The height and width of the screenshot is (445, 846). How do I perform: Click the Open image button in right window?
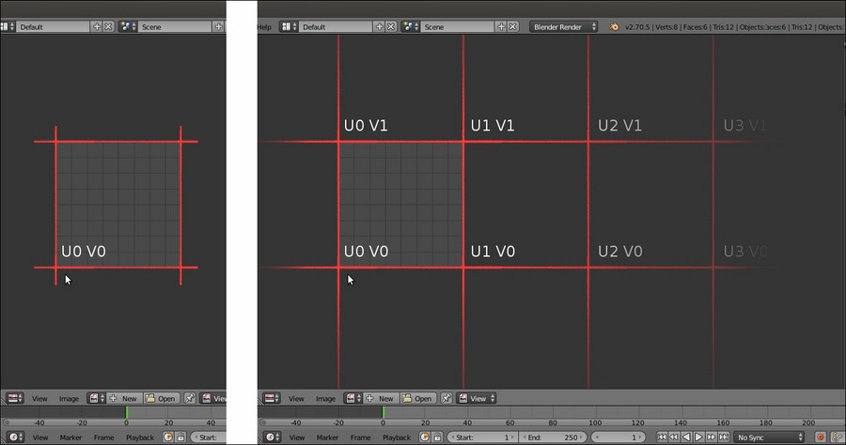coord(417,399)
